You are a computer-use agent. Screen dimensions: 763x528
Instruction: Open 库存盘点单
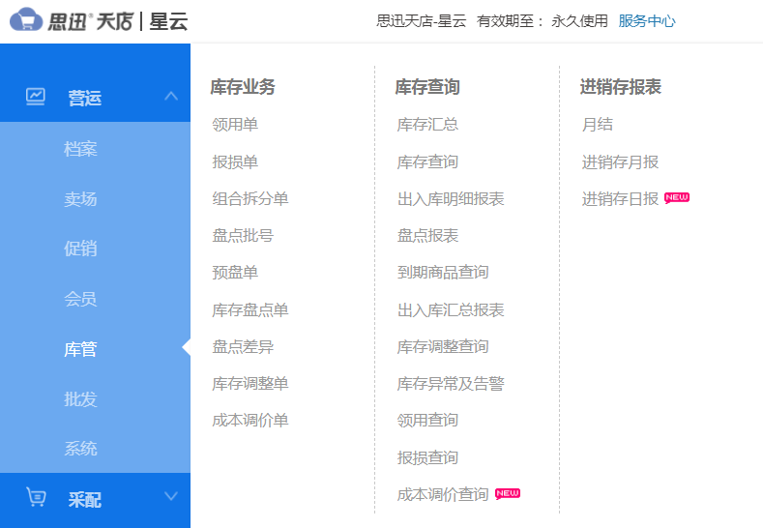250,310
